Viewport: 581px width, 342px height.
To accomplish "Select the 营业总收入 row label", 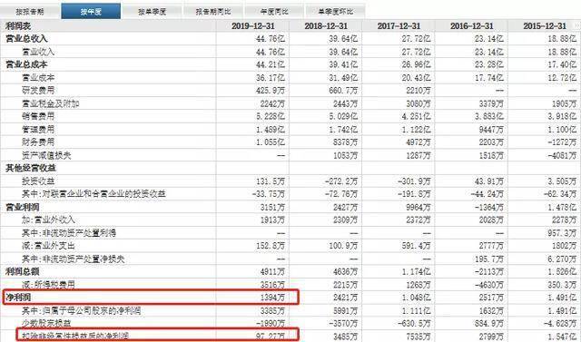I will click(26, 39).
